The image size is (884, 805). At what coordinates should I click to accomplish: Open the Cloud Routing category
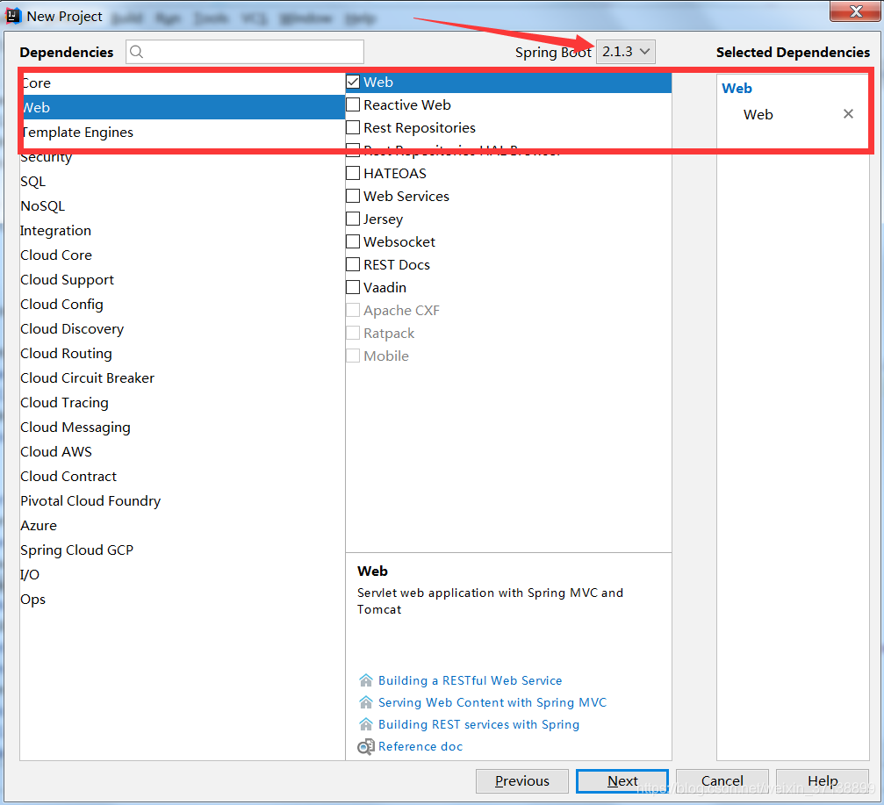tap(182, 354)
